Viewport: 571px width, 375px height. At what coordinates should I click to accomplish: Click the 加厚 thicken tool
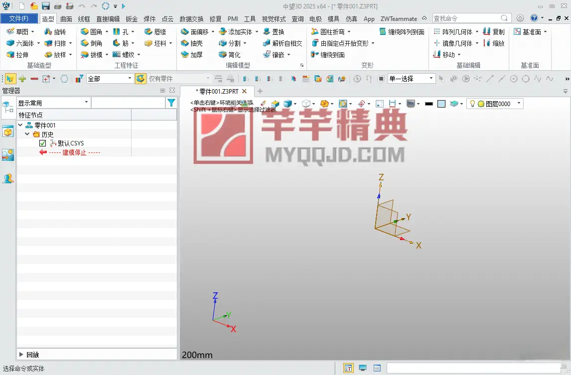(191, 55)
